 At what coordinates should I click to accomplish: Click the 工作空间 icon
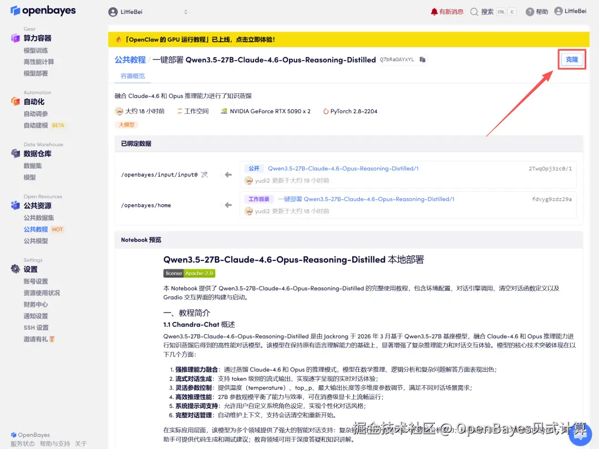179,111
